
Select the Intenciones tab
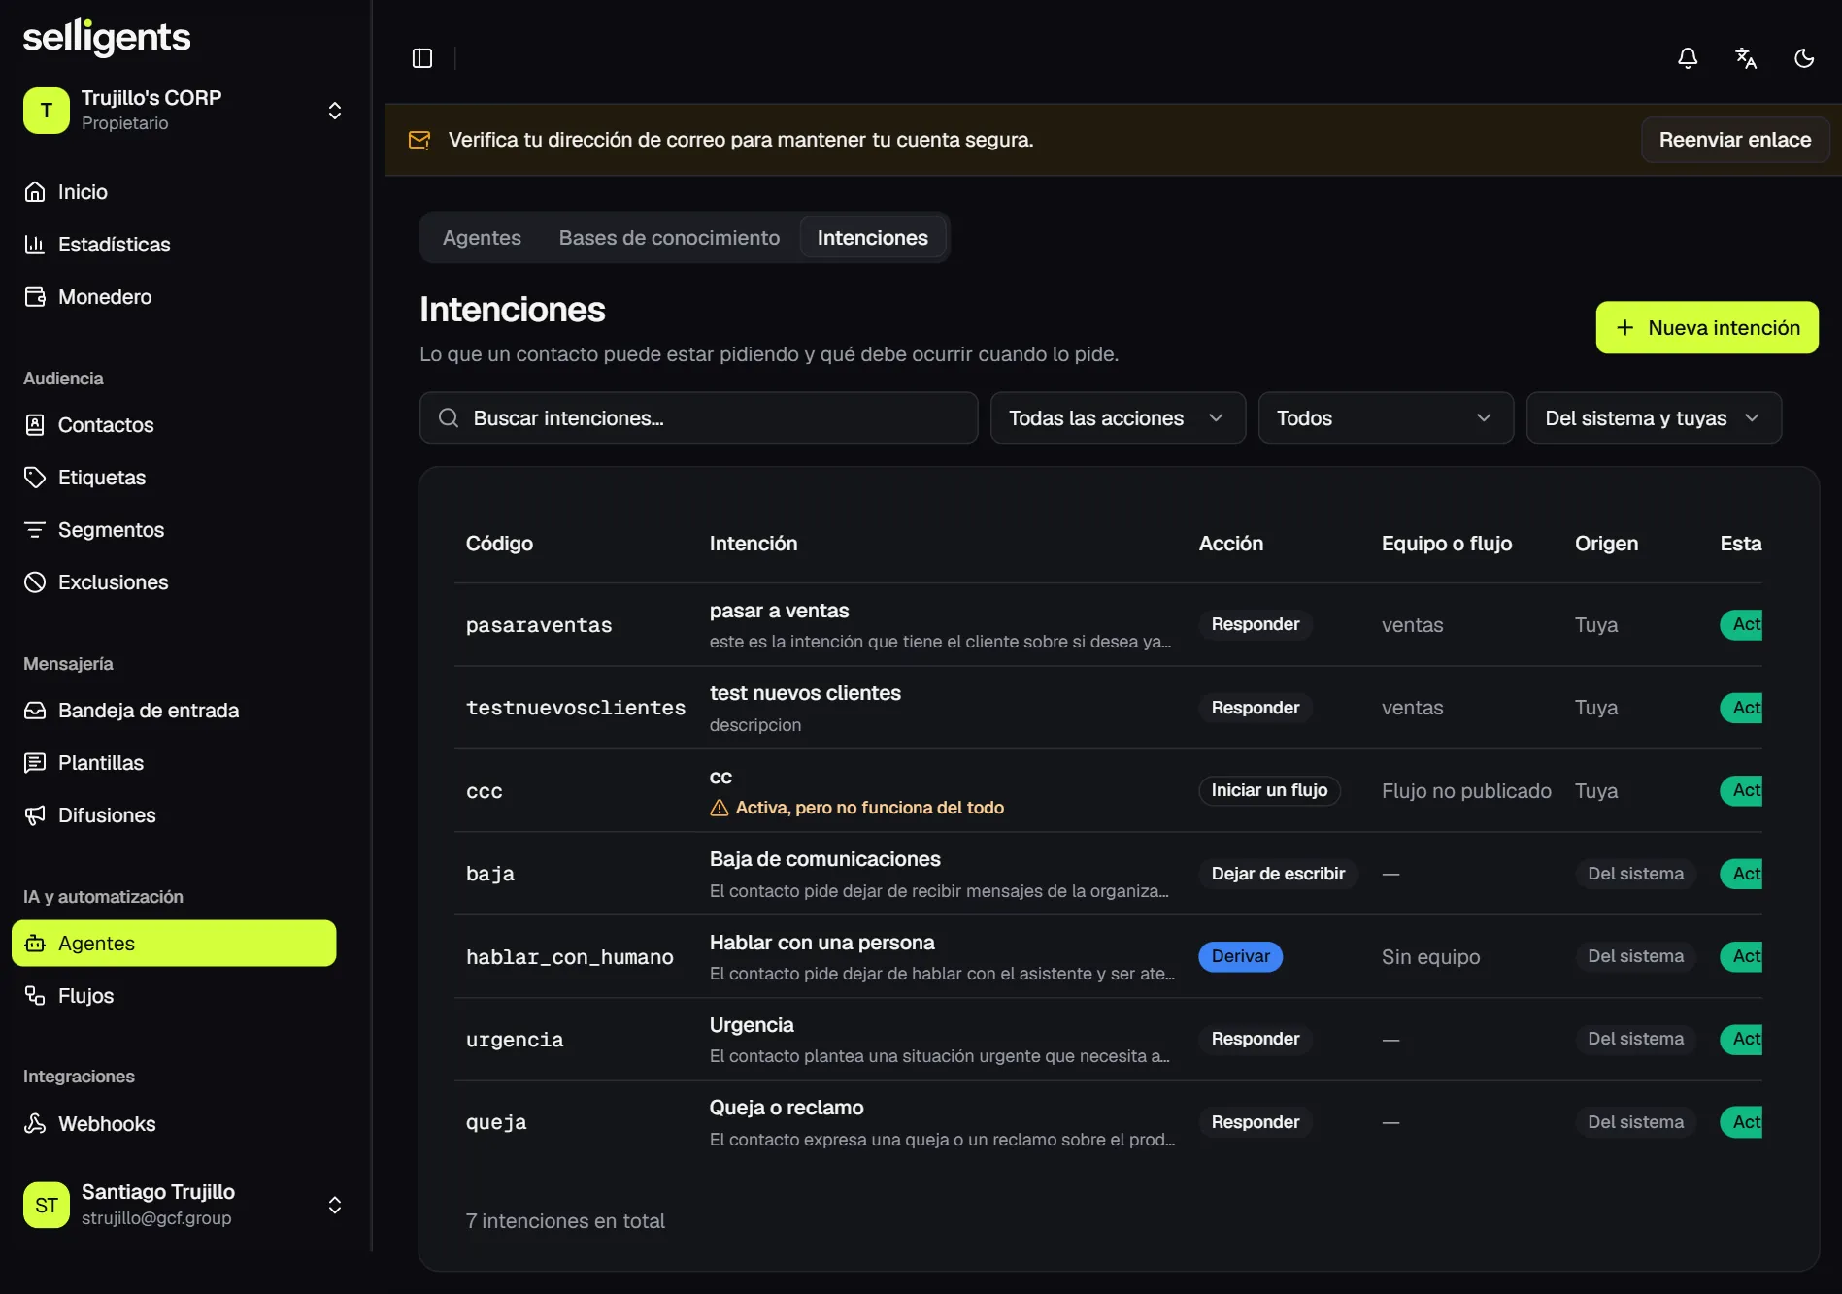872,238
